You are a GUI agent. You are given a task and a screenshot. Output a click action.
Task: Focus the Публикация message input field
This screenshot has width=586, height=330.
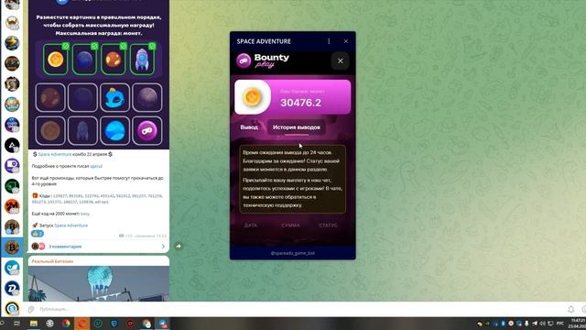coord(299,310)
